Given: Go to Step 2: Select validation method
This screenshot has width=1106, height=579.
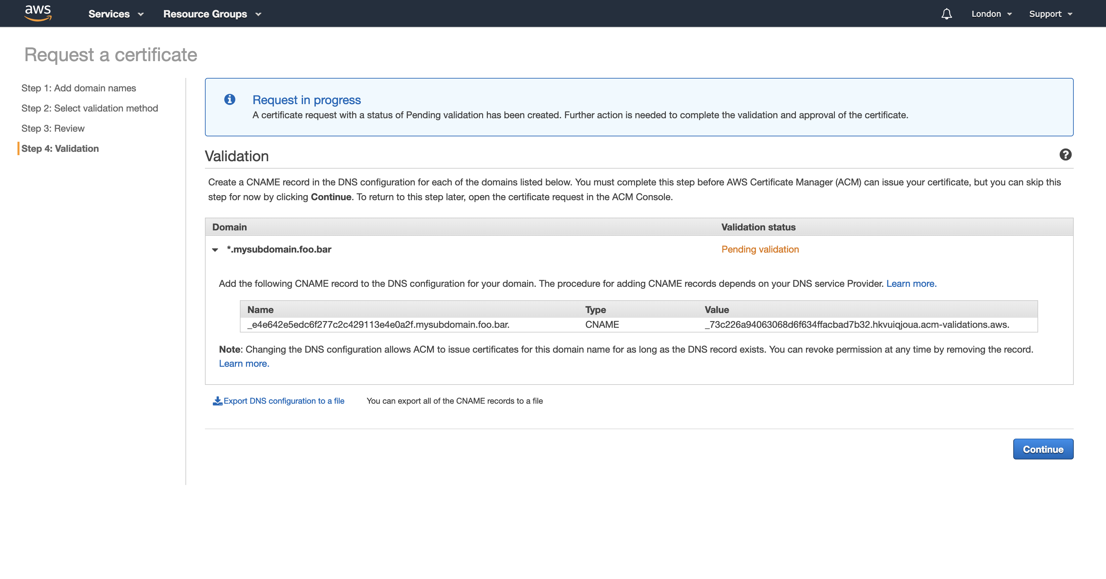Looking at the screenshot, I should click(x=90, y=108).
